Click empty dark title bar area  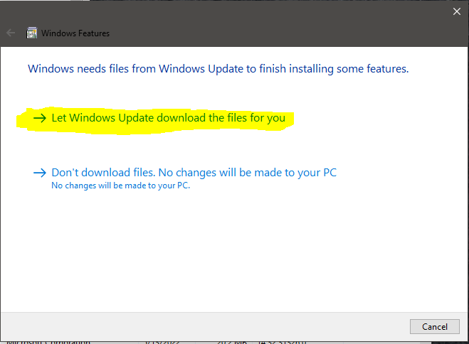tap(269, 28)
